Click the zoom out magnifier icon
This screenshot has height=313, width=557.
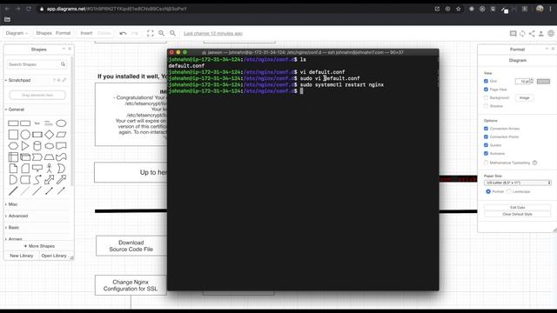tap(172, 33)
